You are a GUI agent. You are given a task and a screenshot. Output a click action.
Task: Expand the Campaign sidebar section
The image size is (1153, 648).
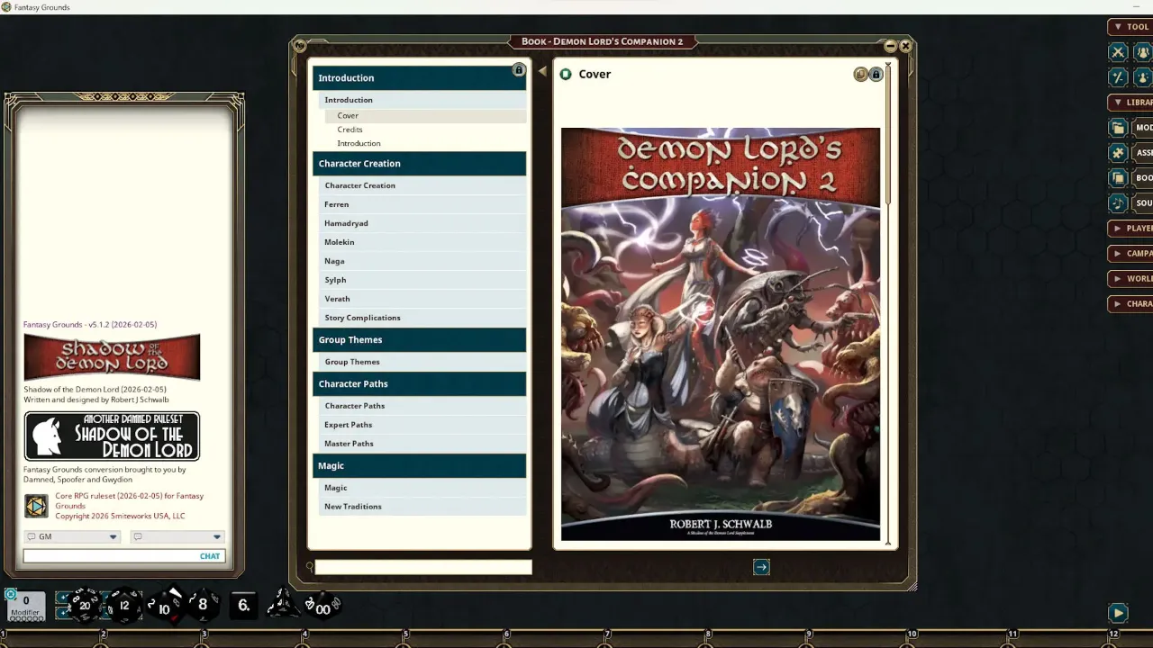click(1130, 254)
